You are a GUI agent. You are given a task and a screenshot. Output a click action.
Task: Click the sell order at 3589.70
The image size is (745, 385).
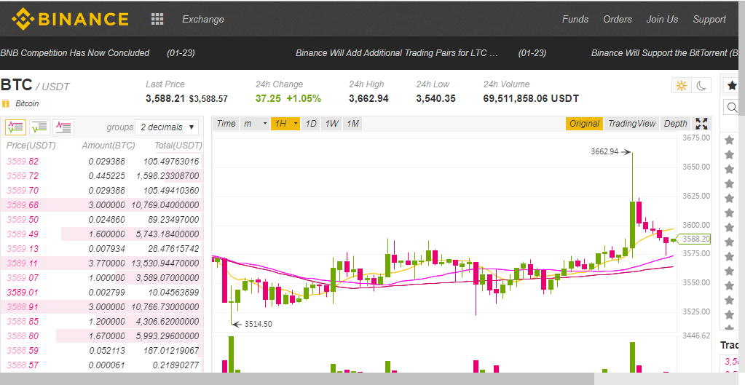[102, 191]
